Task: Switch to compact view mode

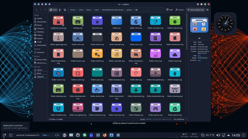Action: (60, 10)
